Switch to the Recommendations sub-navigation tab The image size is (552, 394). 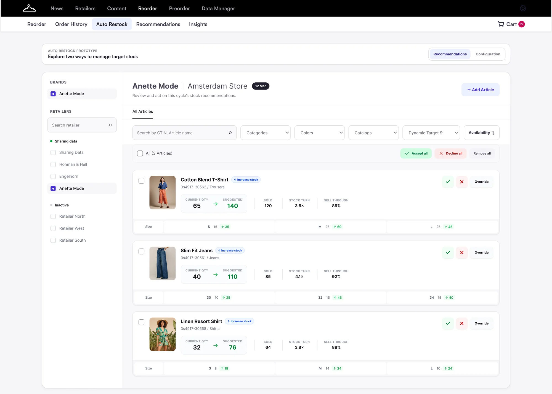[x=158, y=24]
